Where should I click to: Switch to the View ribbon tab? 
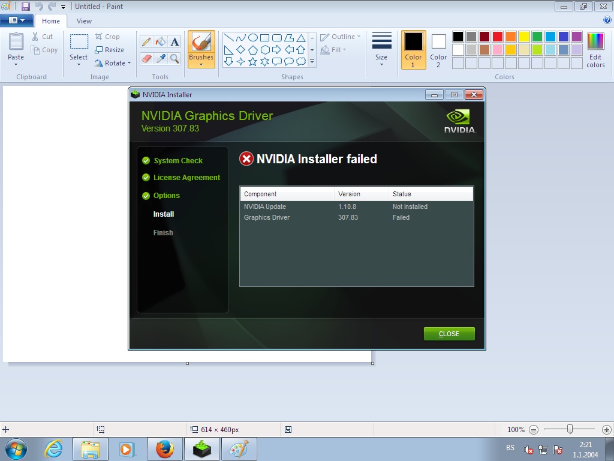point(84,21)
